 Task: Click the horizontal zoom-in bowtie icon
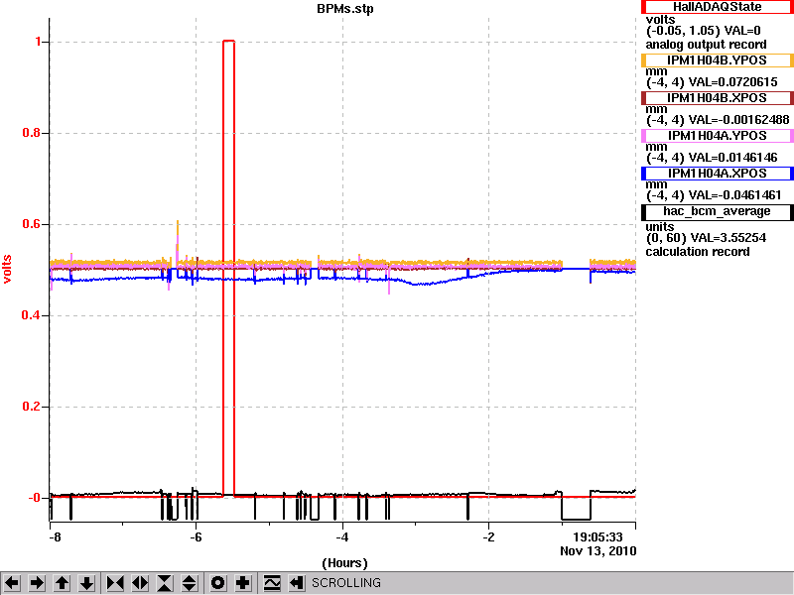(x=115, y=583)
